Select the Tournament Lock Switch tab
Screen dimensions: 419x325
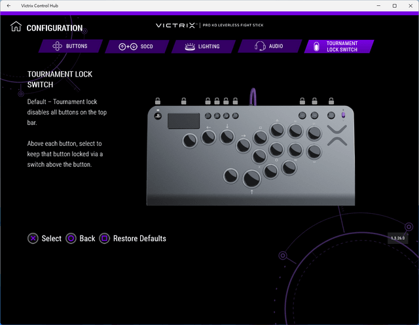(x=339, y=46)
